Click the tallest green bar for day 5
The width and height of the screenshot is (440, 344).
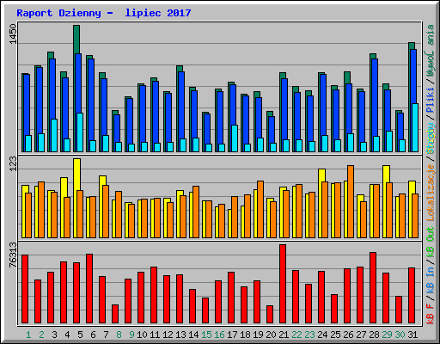pyautogui.click(x=76, y=40)
